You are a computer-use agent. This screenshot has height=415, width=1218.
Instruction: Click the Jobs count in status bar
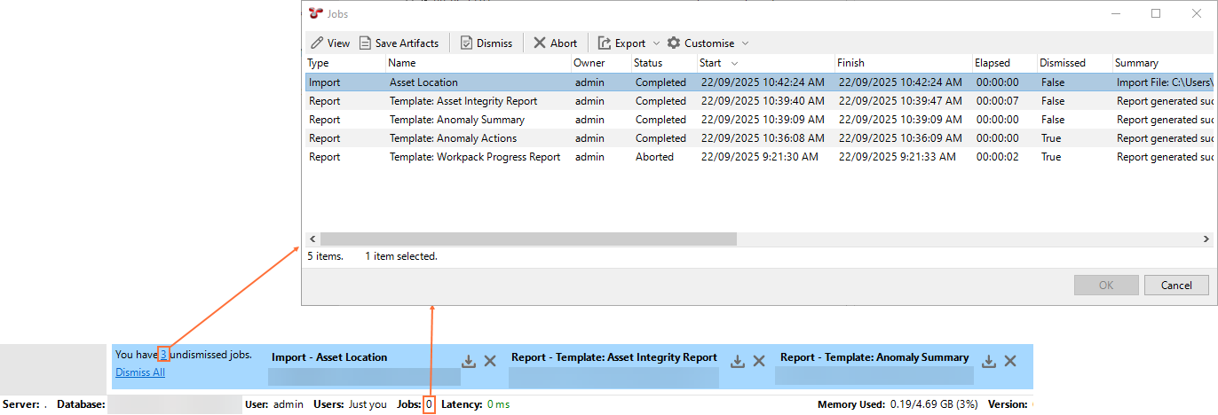pos(429,404)
